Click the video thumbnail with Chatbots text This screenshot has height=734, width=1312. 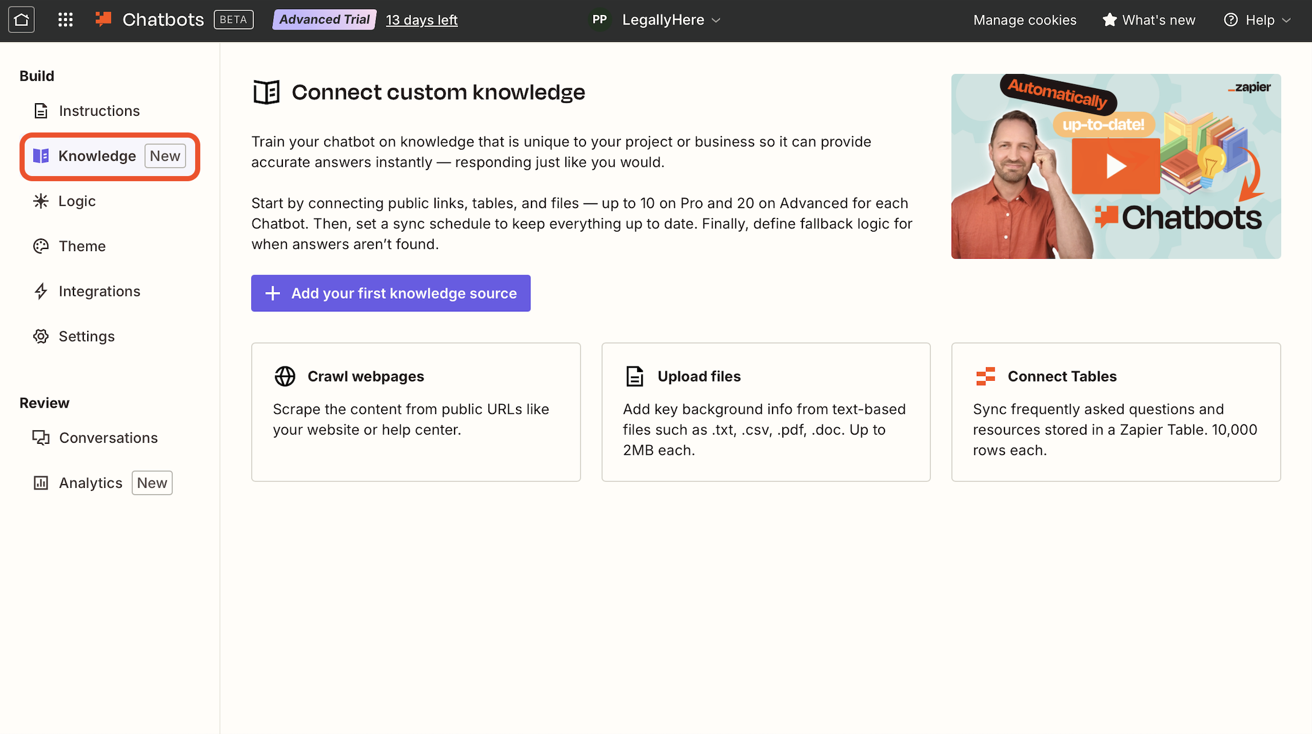point(1116,166)
